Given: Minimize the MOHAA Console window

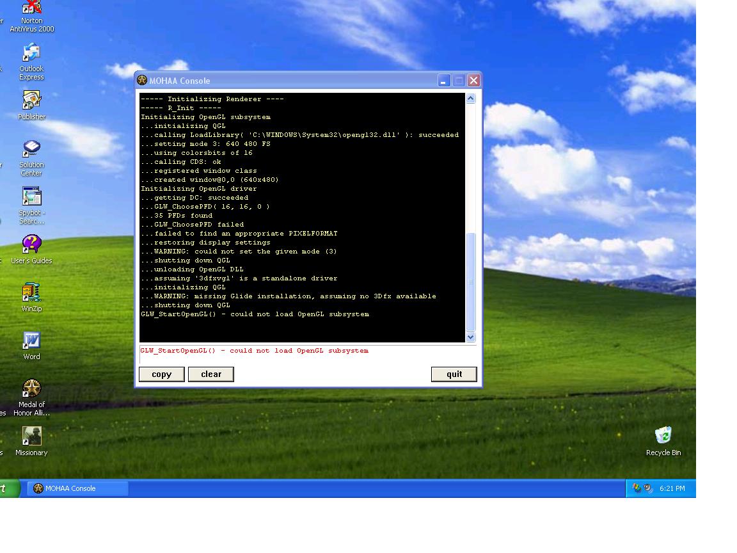Looking at the screenshot, I should (444, 81).
